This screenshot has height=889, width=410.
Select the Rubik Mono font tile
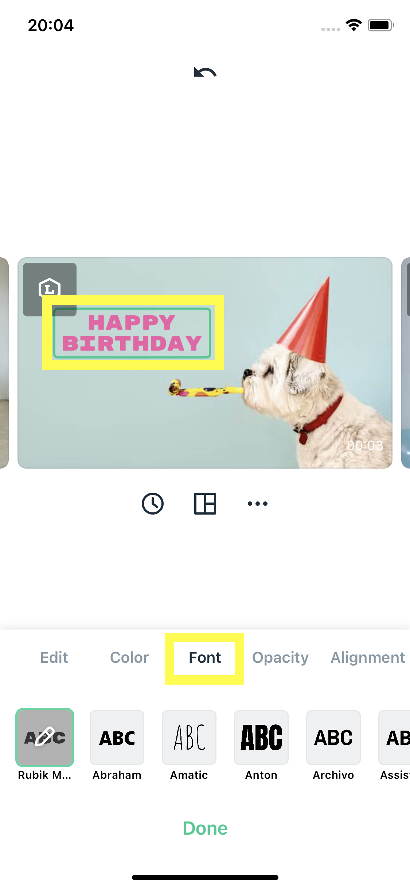pos(45,737)
